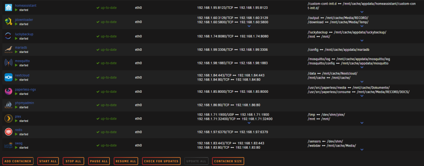Click the mariadb seal icon

tap(8, 50)
